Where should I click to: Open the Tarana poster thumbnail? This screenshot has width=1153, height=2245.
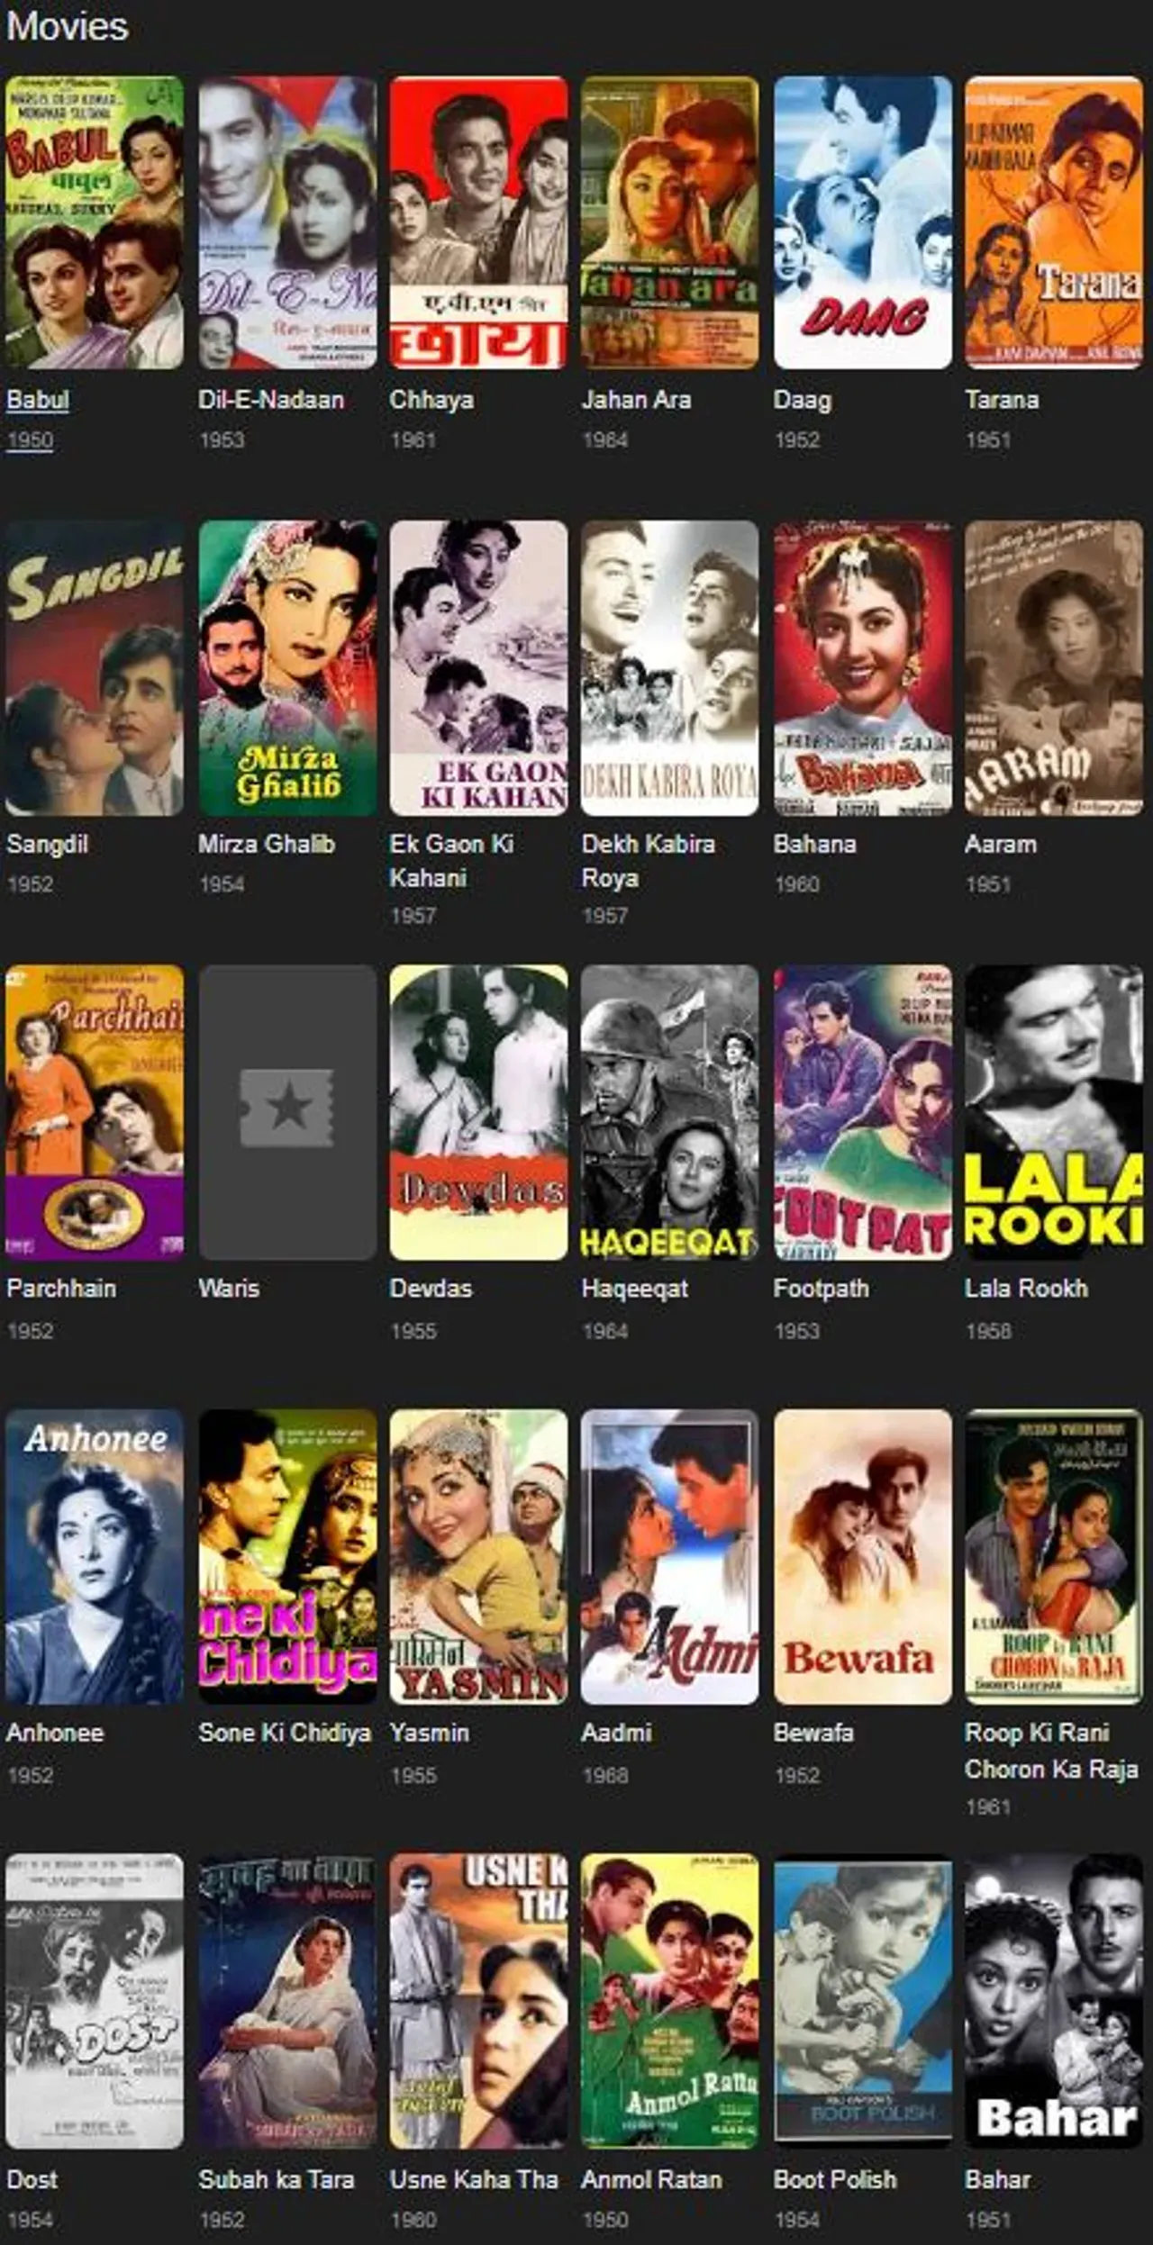tap(1054, 222)
